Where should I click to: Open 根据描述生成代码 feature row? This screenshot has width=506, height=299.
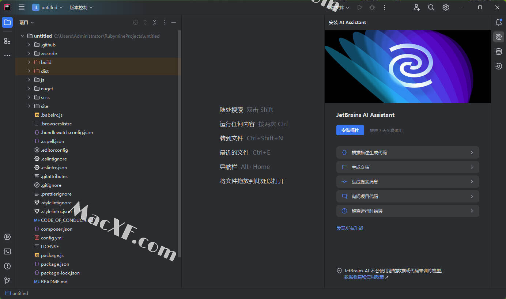[x=408, y=152]
